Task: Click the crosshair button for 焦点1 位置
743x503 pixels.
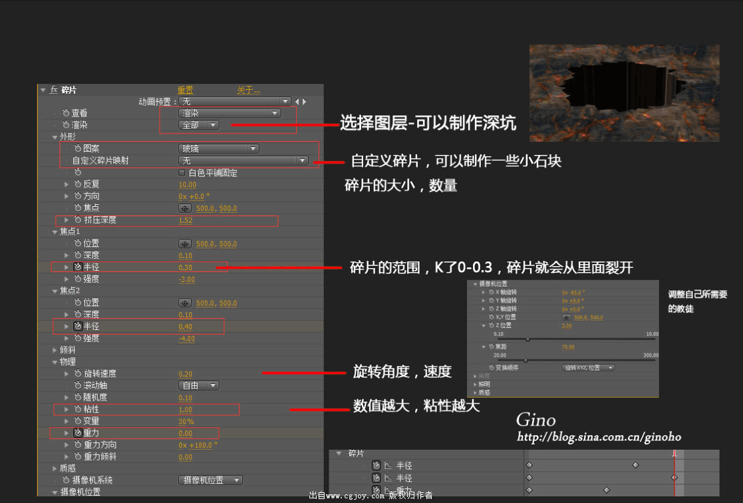Action: (x=186, y=244)
